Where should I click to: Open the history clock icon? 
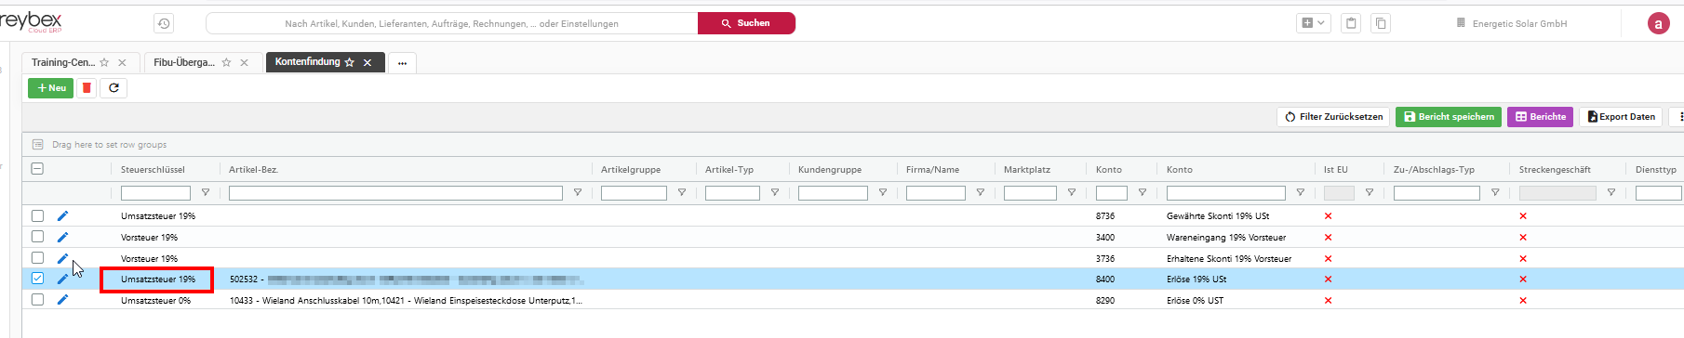click(164, 23)
